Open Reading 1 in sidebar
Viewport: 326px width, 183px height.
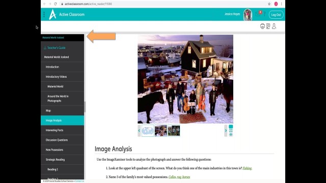(x=62, y=169)
